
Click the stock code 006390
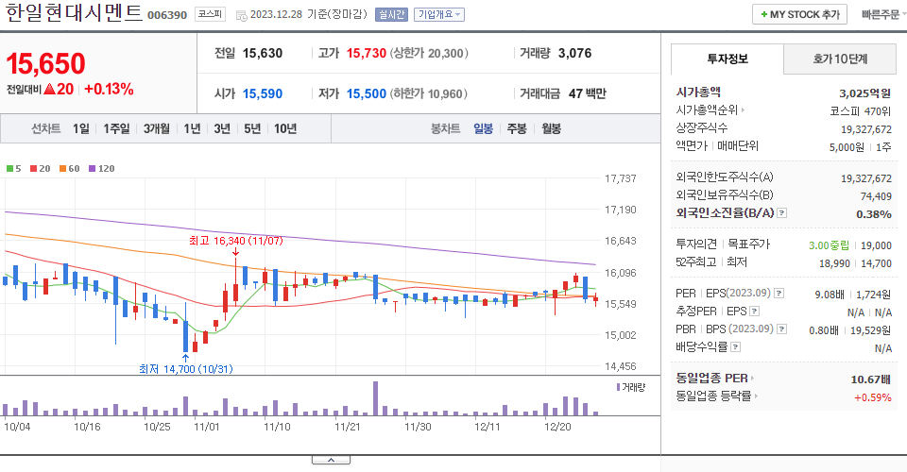point(167,15)
